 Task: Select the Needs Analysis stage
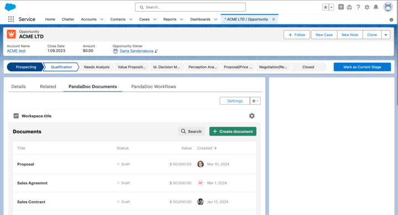pos(97,67)
